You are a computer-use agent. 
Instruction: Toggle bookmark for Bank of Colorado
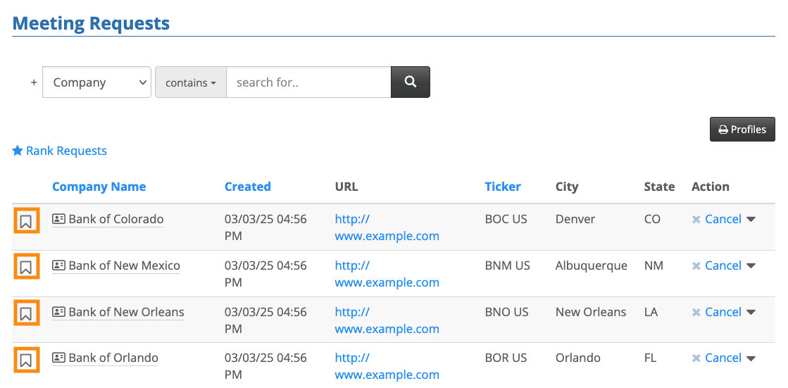pos(25,221)
